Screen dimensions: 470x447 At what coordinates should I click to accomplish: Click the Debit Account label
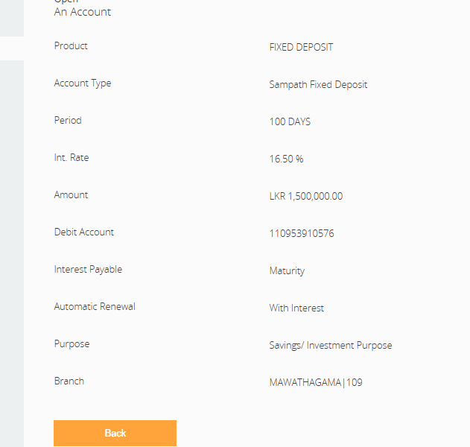tap(84, 232)
